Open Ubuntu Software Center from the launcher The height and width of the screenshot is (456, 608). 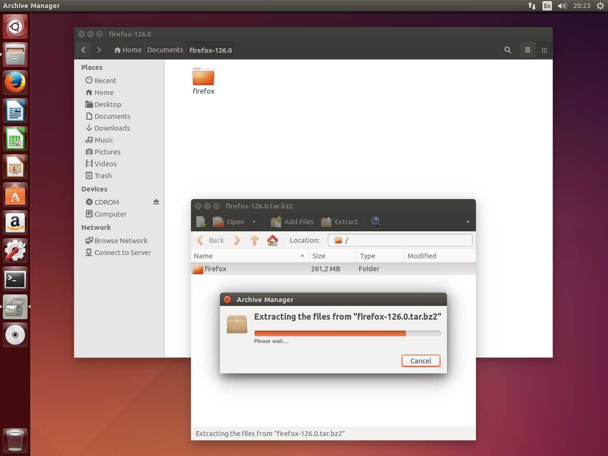(x=15, y=195)
